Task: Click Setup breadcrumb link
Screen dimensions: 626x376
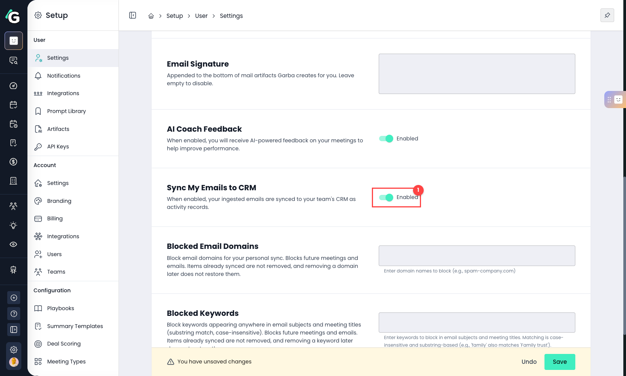Action: 175,16
